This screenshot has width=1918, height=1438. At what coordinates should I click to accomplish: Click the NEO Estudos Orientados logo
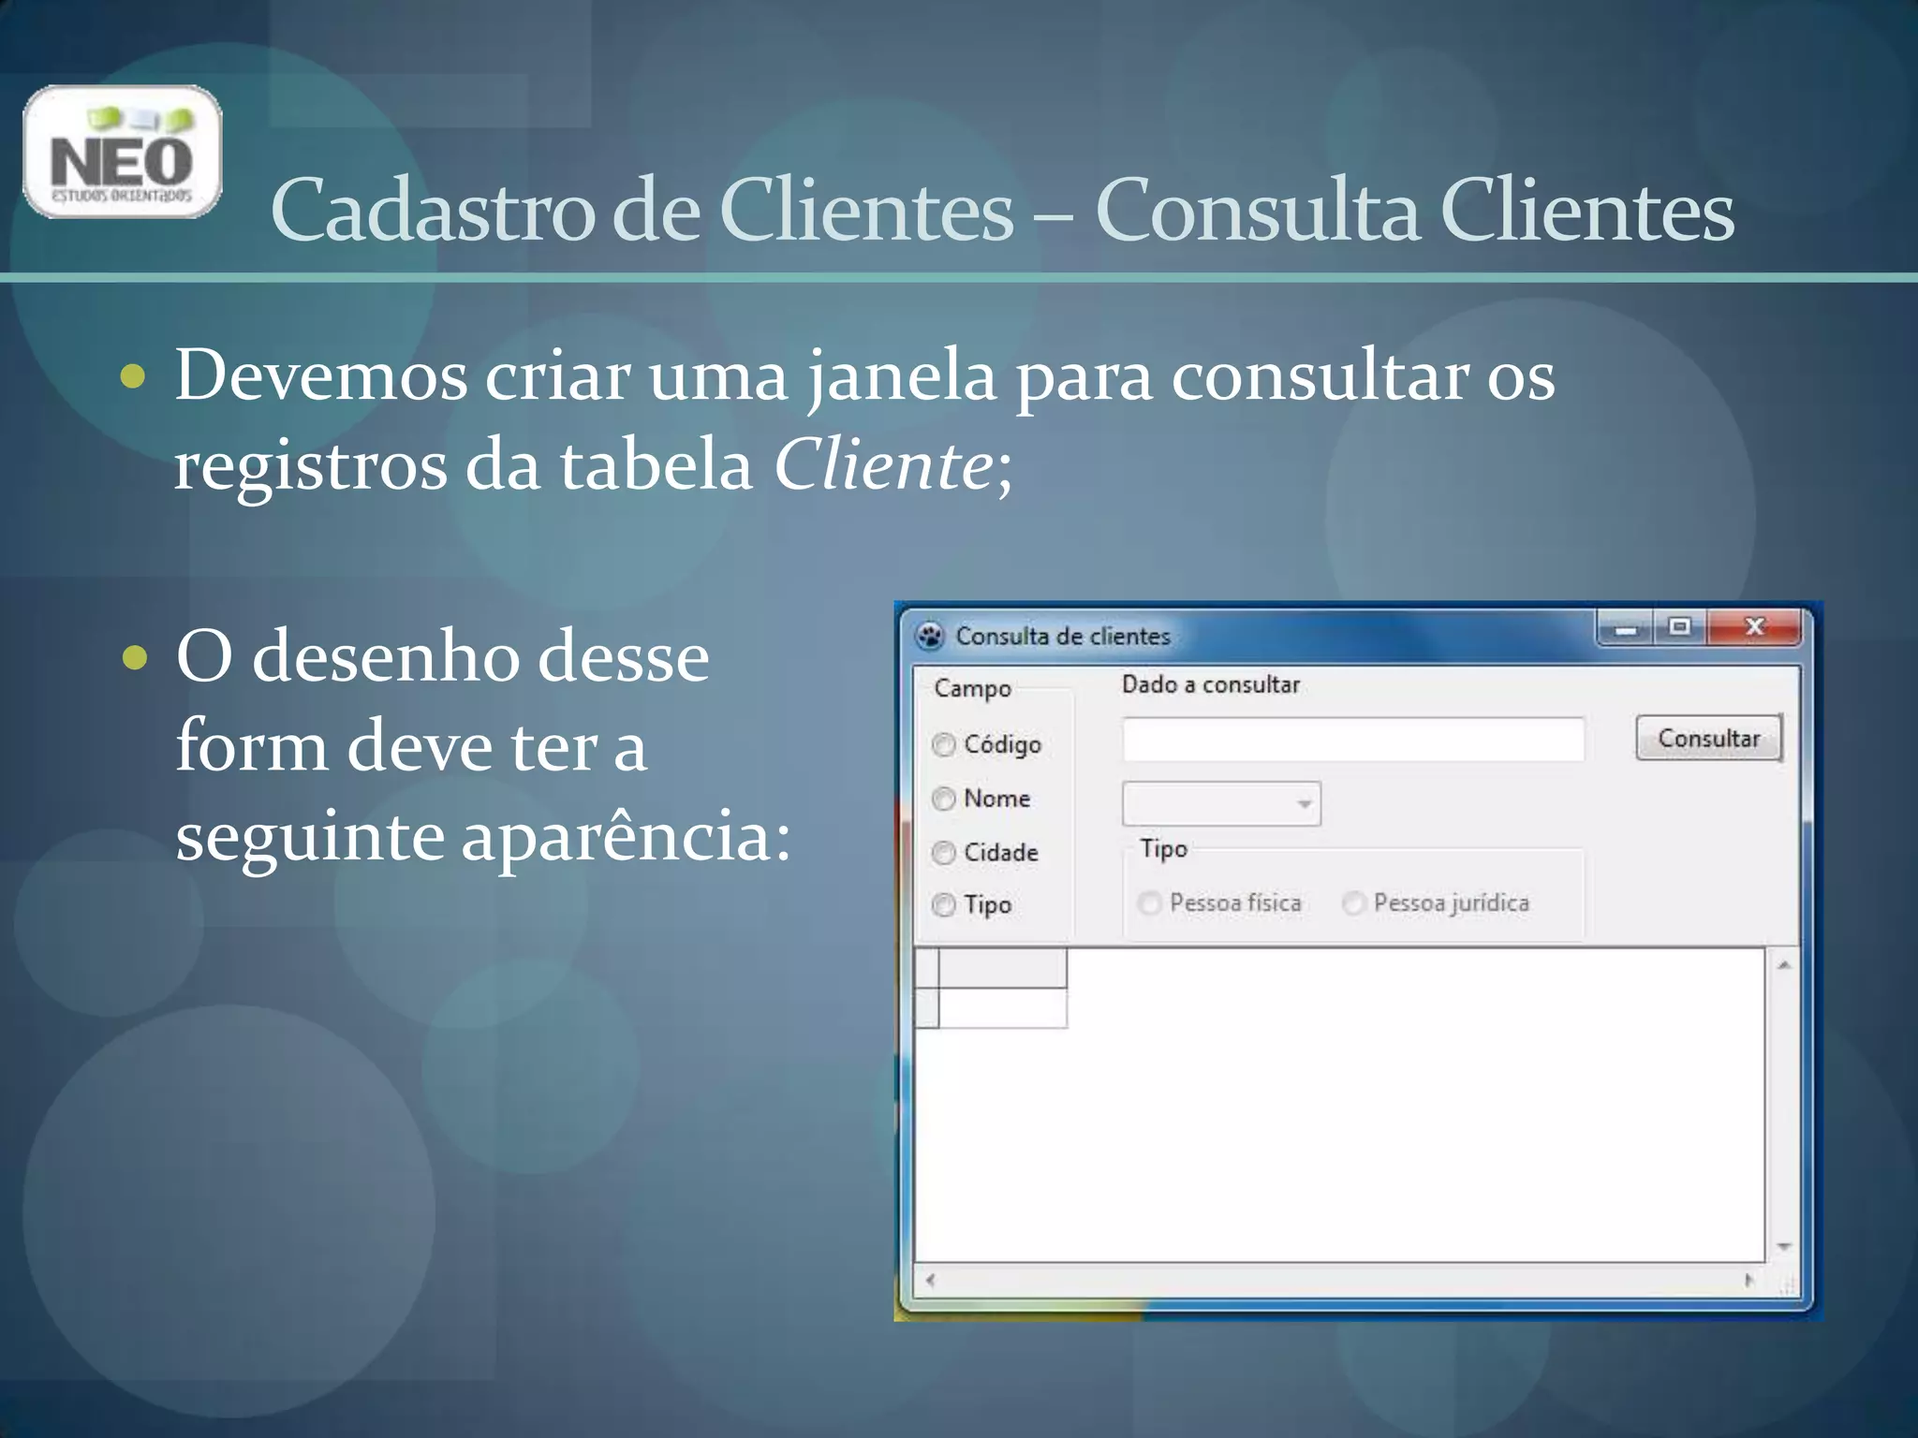pyautogui.click(x=123, y=152)
